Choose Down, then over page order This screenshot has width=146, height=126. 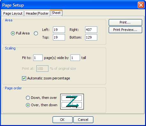click(x=28, y=98)
